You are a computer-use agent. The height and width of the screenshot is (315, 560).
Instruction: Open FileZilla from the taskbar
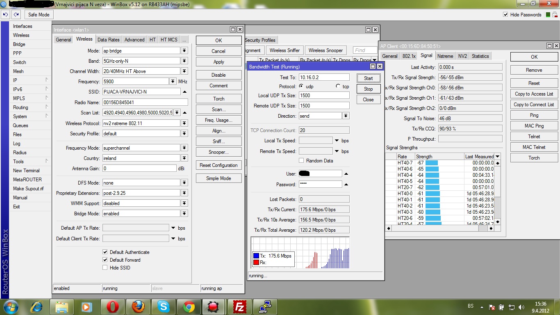click(x=239, y=306)
